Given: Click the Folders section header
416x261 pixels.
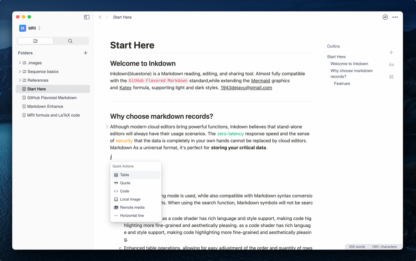Looking at the screenshot, I should pos(25,53).
